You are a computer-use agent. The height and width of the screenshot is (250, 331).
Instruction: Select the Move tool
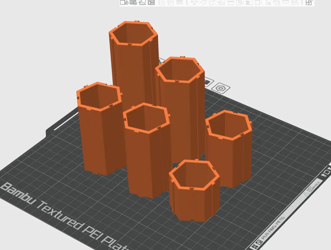tap(194, 2)
